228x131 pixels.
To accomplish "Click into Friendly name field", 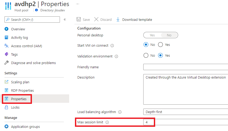I will click(x=186, y=67).
